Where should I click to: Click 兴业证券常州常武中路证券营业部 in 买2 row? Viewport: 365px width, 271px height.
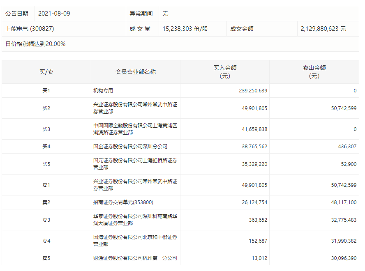[136, 108]
